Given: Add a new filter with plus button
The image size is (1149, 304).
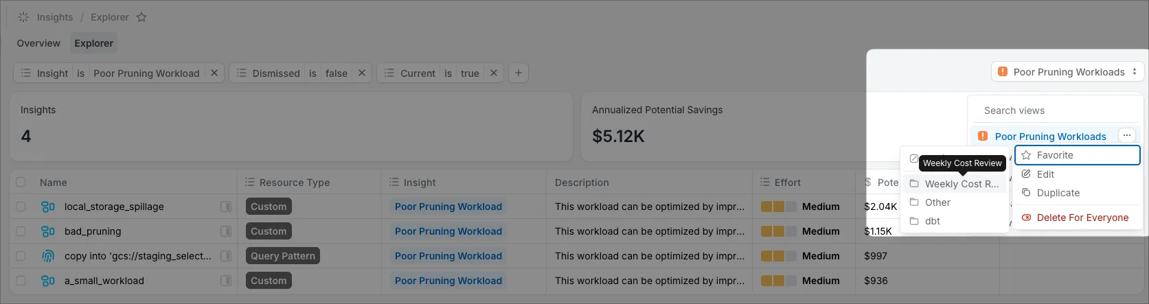Looking at the screenshot, I should (x=519, y=73).
